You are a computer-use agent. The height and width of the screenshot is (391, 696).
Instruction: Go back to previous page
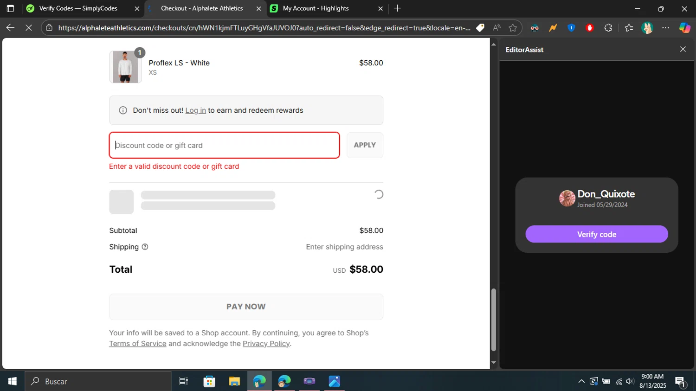point(10,28)
